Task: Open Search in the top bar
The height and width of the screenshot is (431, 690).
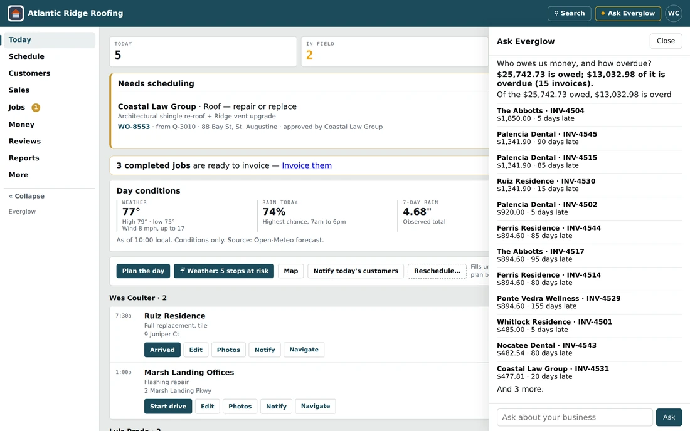Action: [x=569, y=13]
